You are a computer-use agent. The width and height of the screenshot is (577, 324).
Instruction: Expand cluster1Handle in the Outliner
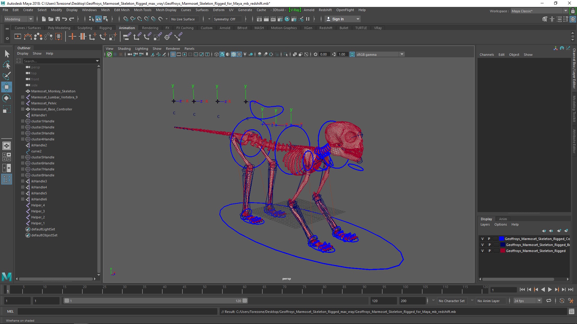pos(23,121)
